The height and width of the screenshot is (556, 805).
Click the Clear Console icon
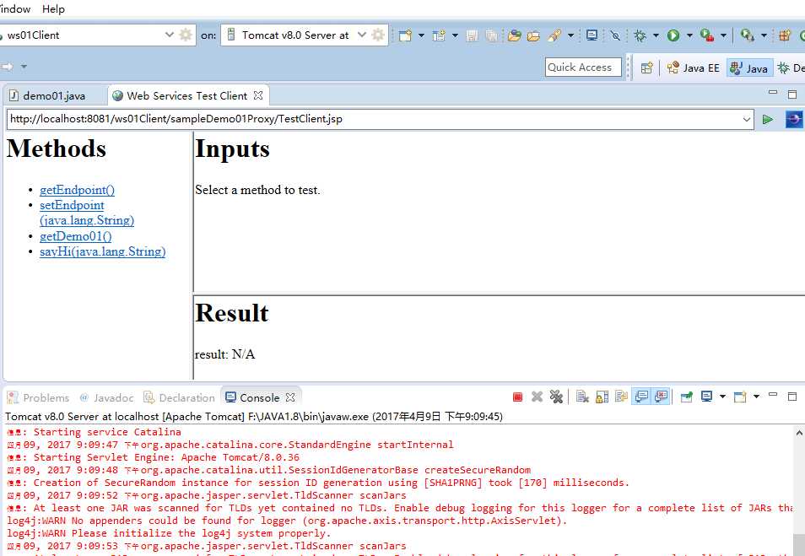582,397
